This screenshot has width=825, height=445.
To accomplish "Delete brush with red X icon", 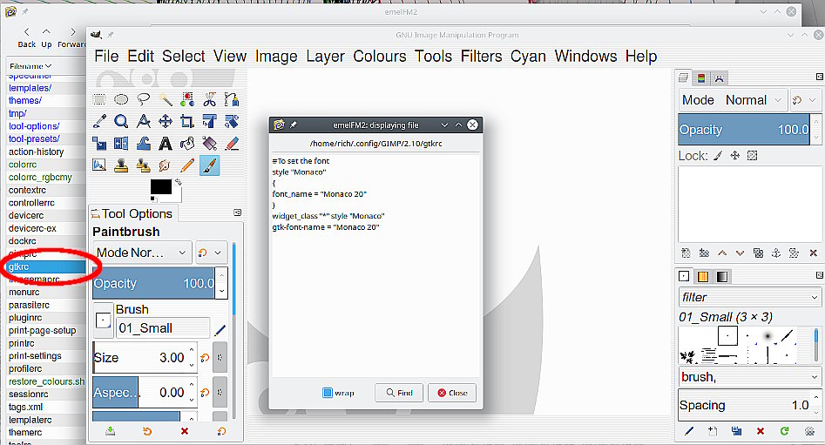I will (x=761, y=431).
